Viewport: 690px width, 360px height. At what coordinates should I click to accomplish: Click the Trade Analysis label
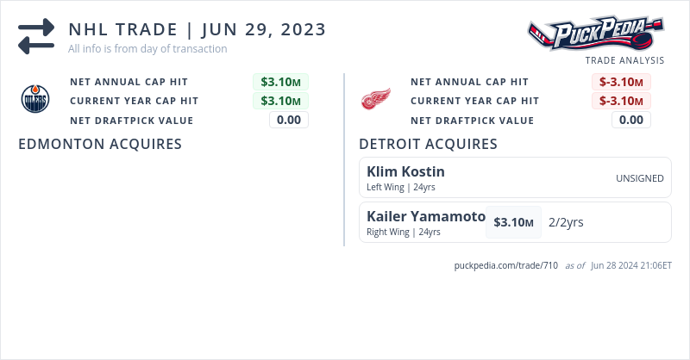(x=624, y=60)
